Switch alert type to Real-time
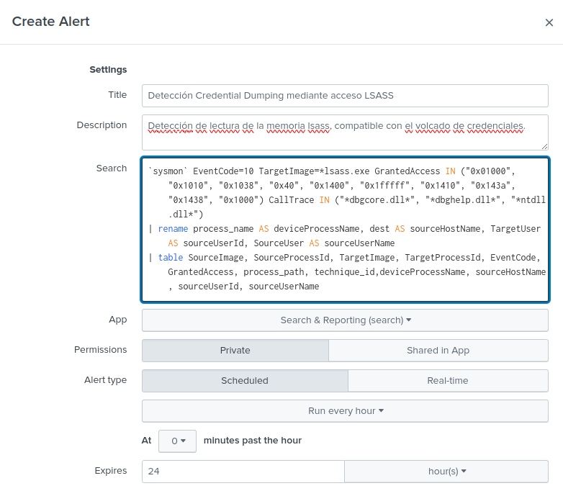The image size is (563, 491). pos(447,381)
